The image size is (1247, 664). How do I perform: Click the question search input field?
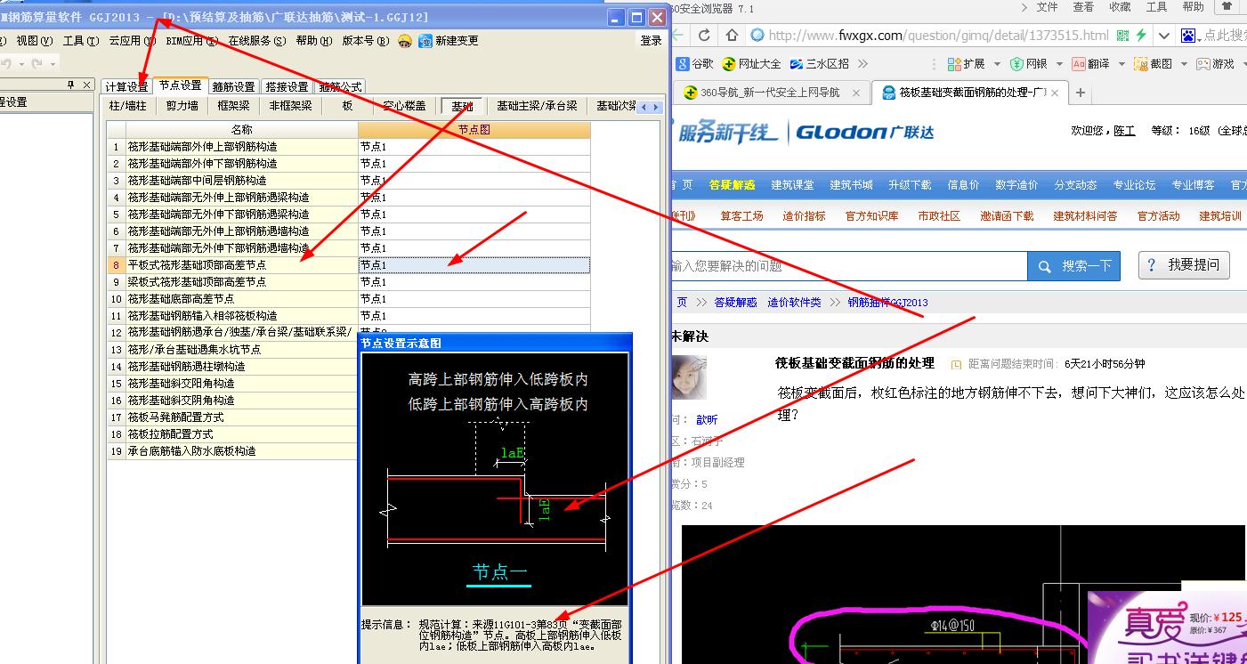[848, 266]
